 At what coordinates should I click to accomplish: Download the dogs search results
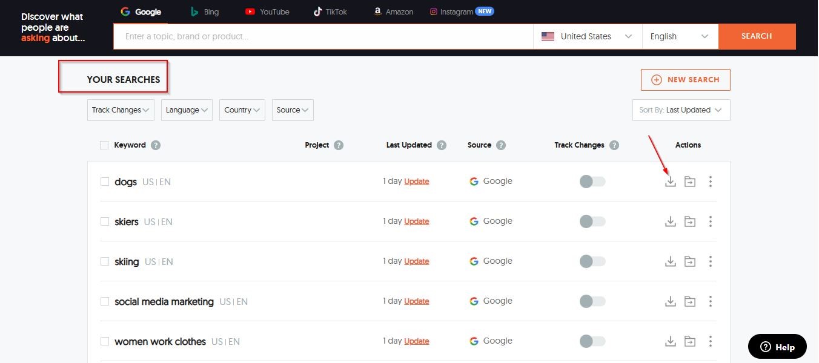point(670,181)
